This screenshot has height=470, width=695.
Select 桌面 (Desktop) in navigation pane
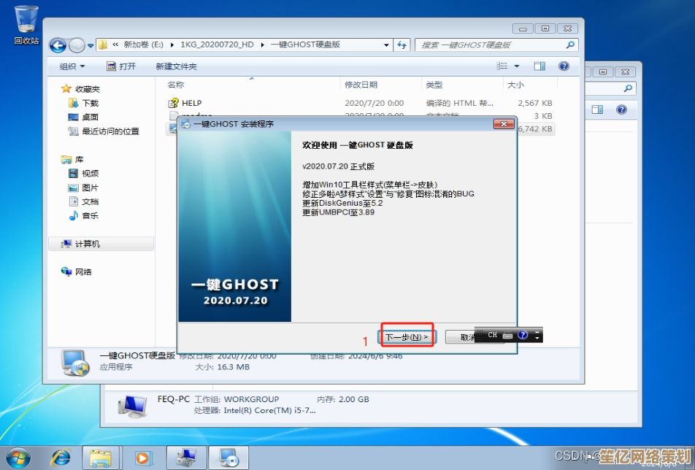84,117
